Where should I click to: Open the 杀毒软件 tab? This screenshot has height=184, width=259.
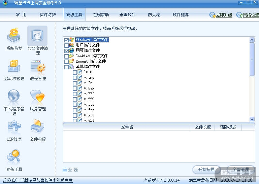coord(128,15)
